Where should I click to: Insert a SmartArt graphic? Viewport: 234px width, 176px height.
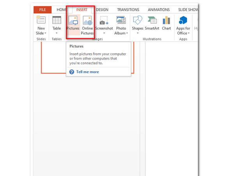pos(152,23)
